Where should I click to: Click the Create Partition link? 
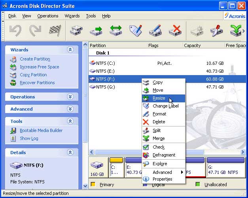click(x=35, y=59)
